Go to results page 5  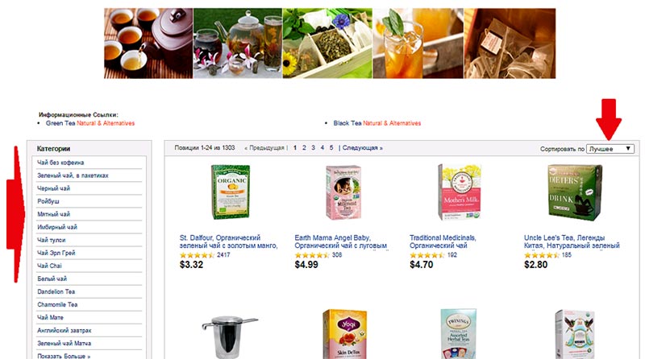pyautogui.click(x=331, y=148)
